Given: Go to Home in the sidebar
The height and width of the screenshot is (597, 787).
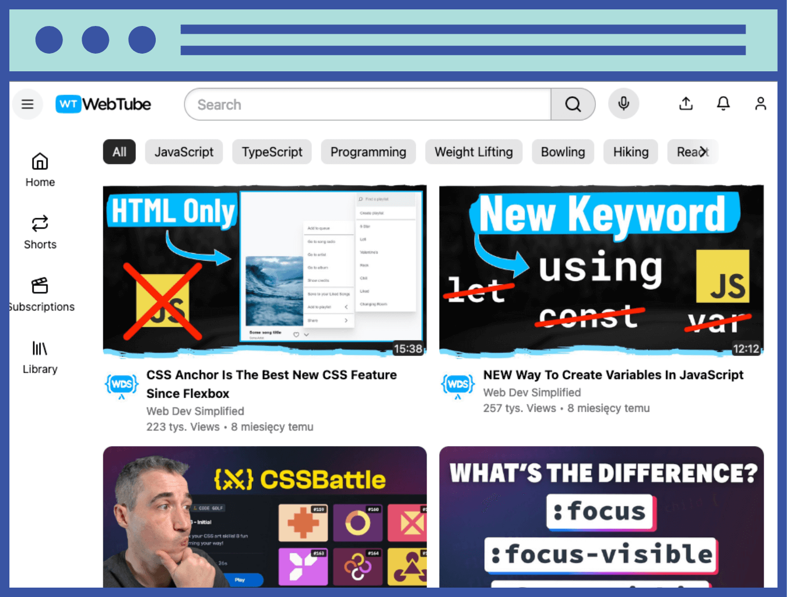Looking at the screenshot, I should pos(40,170).
